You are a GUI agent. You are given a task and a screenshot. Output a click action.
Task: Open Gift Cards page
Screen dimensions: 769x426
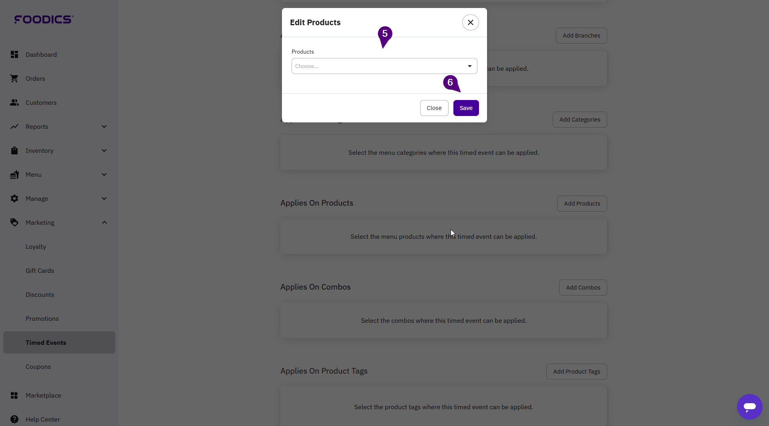[x=40, y=270]
